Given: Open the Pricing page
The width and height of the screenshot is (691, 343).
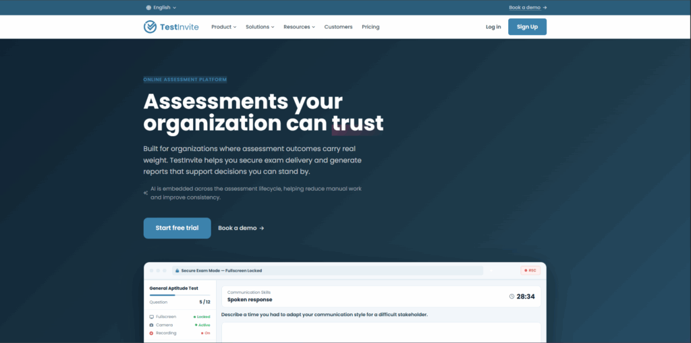Looking at the screenshot, I should [x=370, y=27].
